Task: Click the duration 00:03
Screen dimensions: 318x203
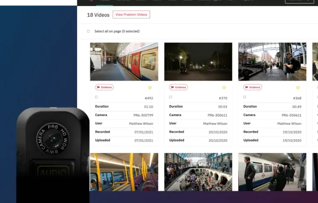Action: tap(223, 107)
